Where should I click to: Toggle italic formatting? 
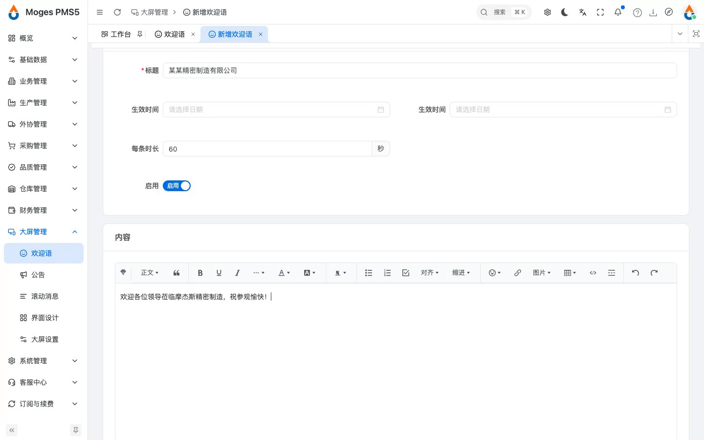coord(238,273)
